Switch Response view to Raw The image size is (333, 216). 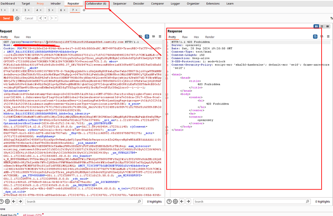coord(185,37)
